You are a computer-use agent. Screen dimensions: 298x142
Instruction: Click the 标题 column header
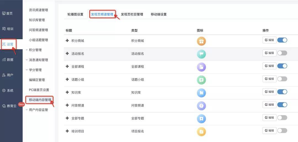tap(69, 30)
